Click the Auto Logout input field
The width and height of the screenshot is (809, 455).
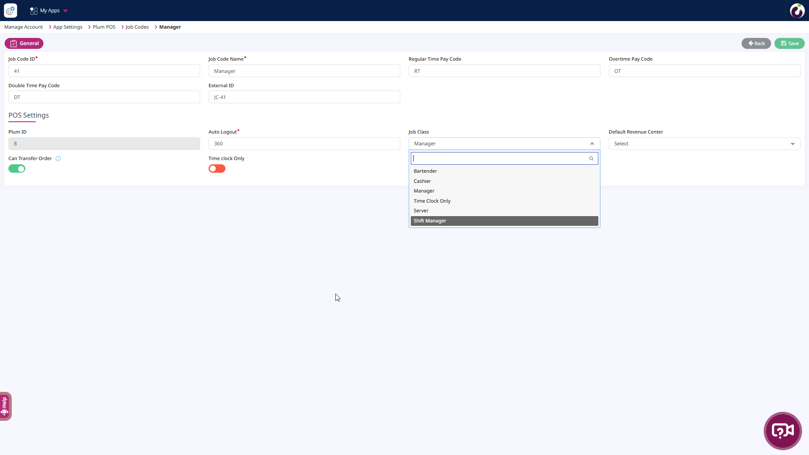[304, 144]
